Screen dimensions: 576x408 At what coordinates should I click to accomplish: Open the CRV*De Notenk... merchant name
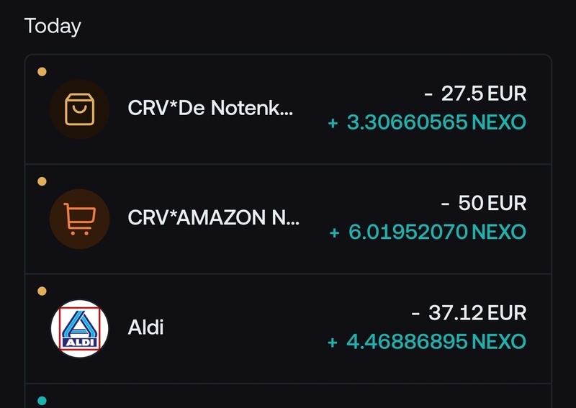pos(210,110)
